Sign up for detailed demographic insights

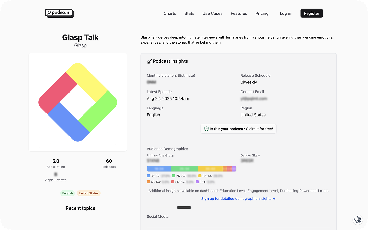click(x=238, y=199)
